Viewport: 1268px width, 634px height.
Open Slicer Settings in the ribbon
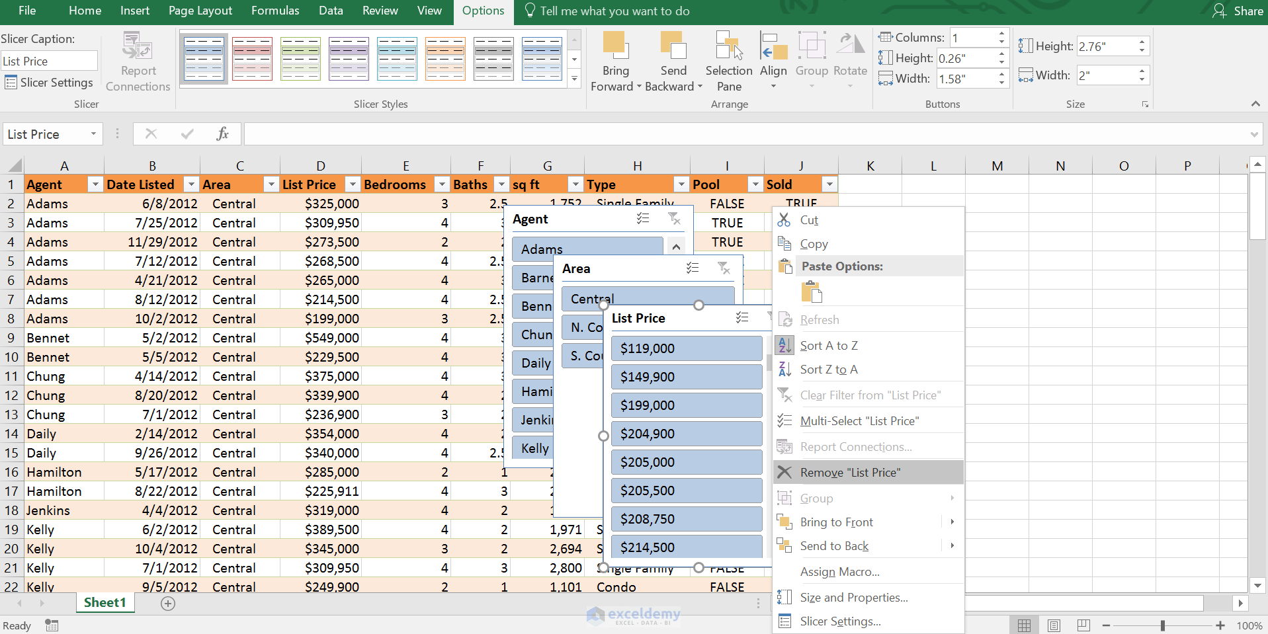[49, 83]
